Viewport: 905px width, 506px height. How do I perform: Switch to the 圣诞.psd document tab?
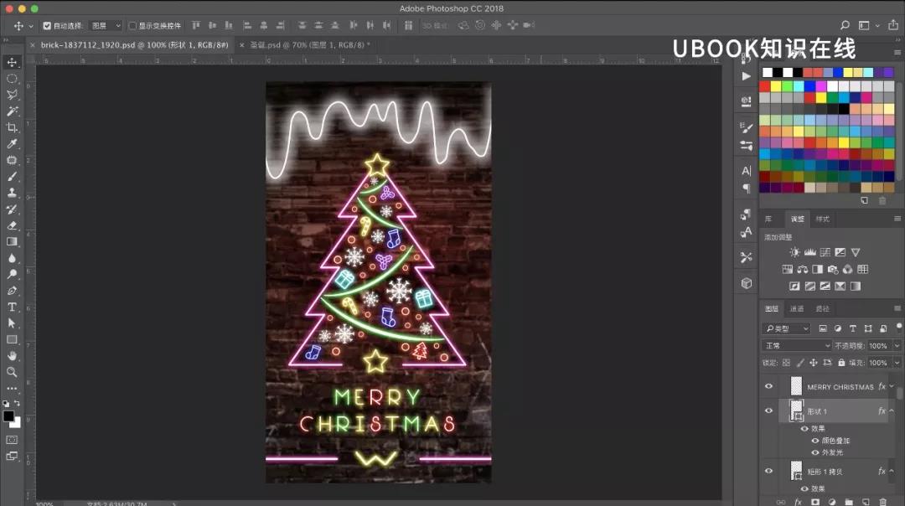[x=310, y=44]
